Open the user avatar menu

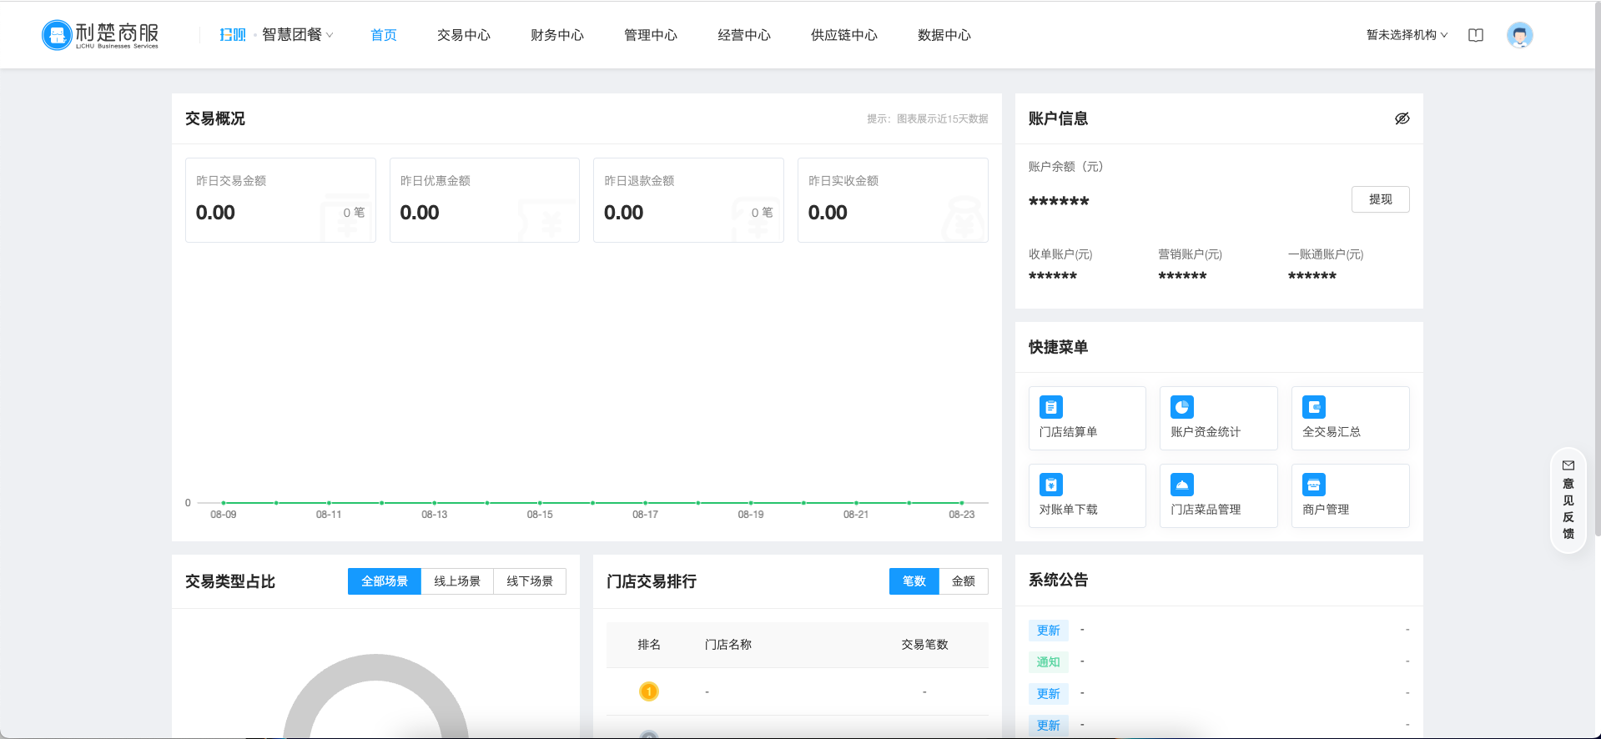coord(1519,35)
